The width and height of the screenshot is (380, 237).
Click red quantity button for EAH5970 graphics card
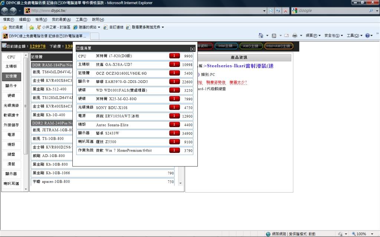point(174,81)
